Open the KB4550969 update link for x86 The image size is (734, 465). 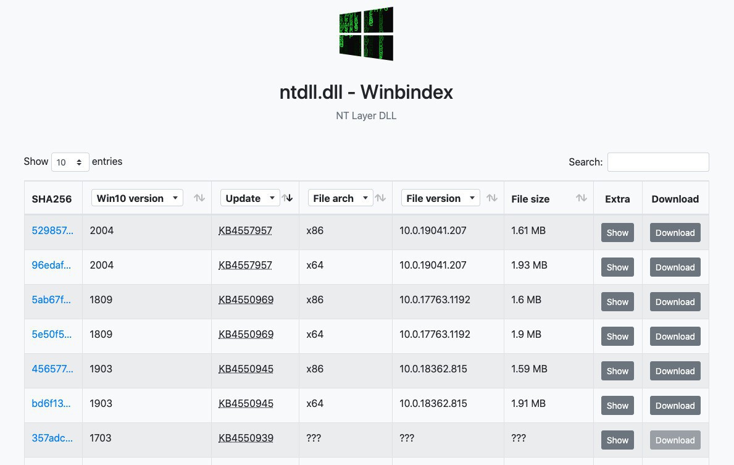(246, 300)
